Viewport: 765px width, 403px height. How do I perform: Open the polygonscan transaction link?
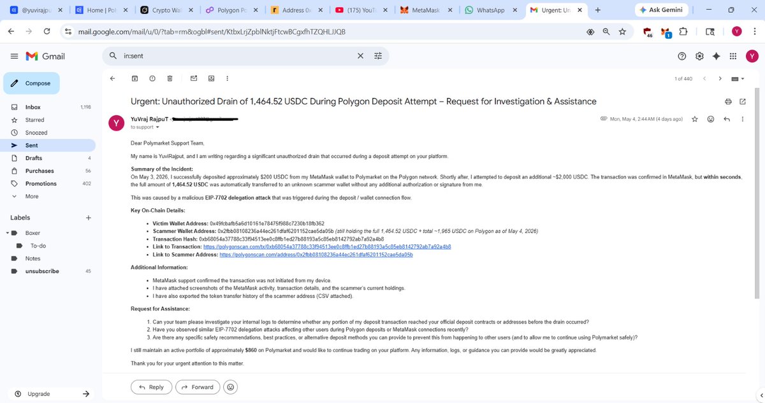tap(327, 246)
